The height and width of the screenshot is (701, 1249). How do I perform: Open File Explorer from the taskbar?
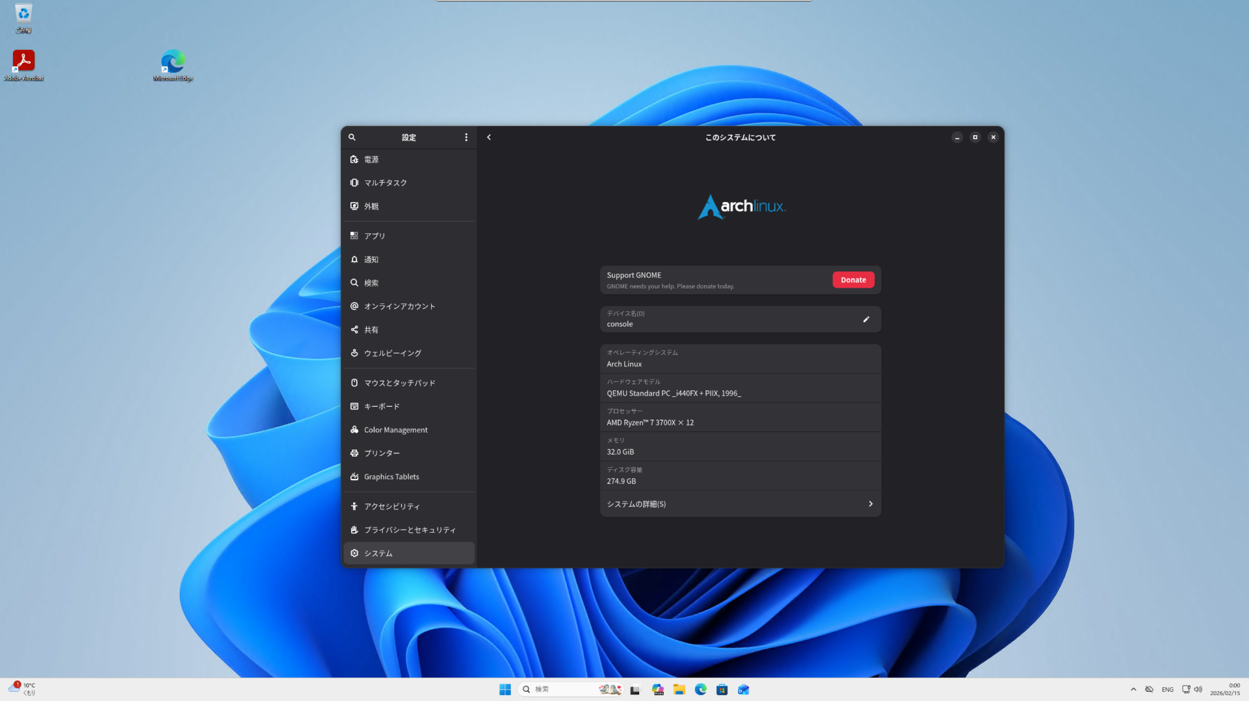click(679, 689)
